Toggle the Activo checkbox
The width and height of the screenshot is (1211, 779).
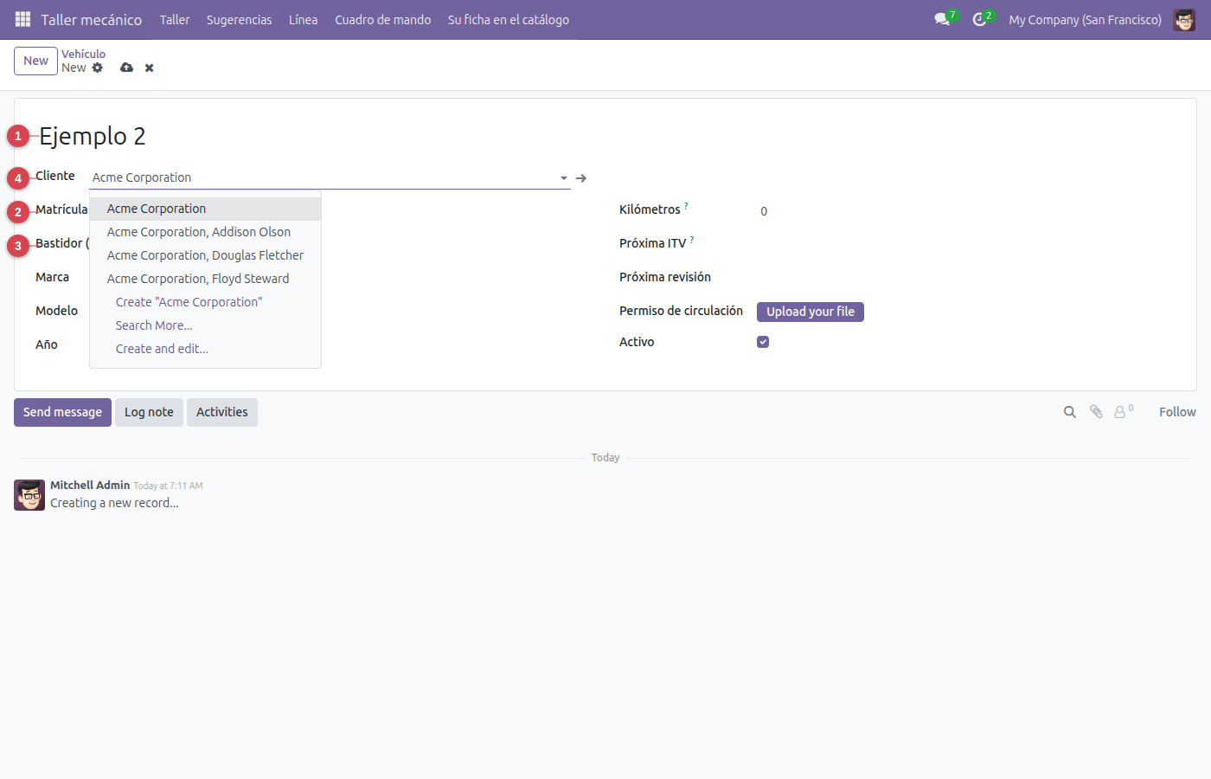point(763,342)
